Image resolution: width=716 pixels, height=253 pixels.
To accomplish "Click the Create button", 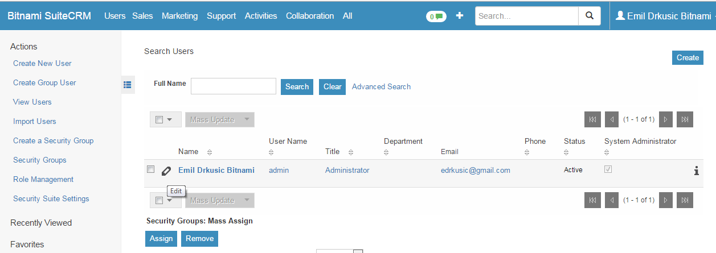I will (x=688, y=57).
